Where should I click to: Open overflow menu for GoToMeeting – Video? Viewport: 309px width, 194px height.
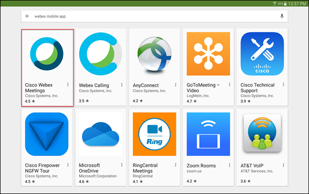(229, 84)
